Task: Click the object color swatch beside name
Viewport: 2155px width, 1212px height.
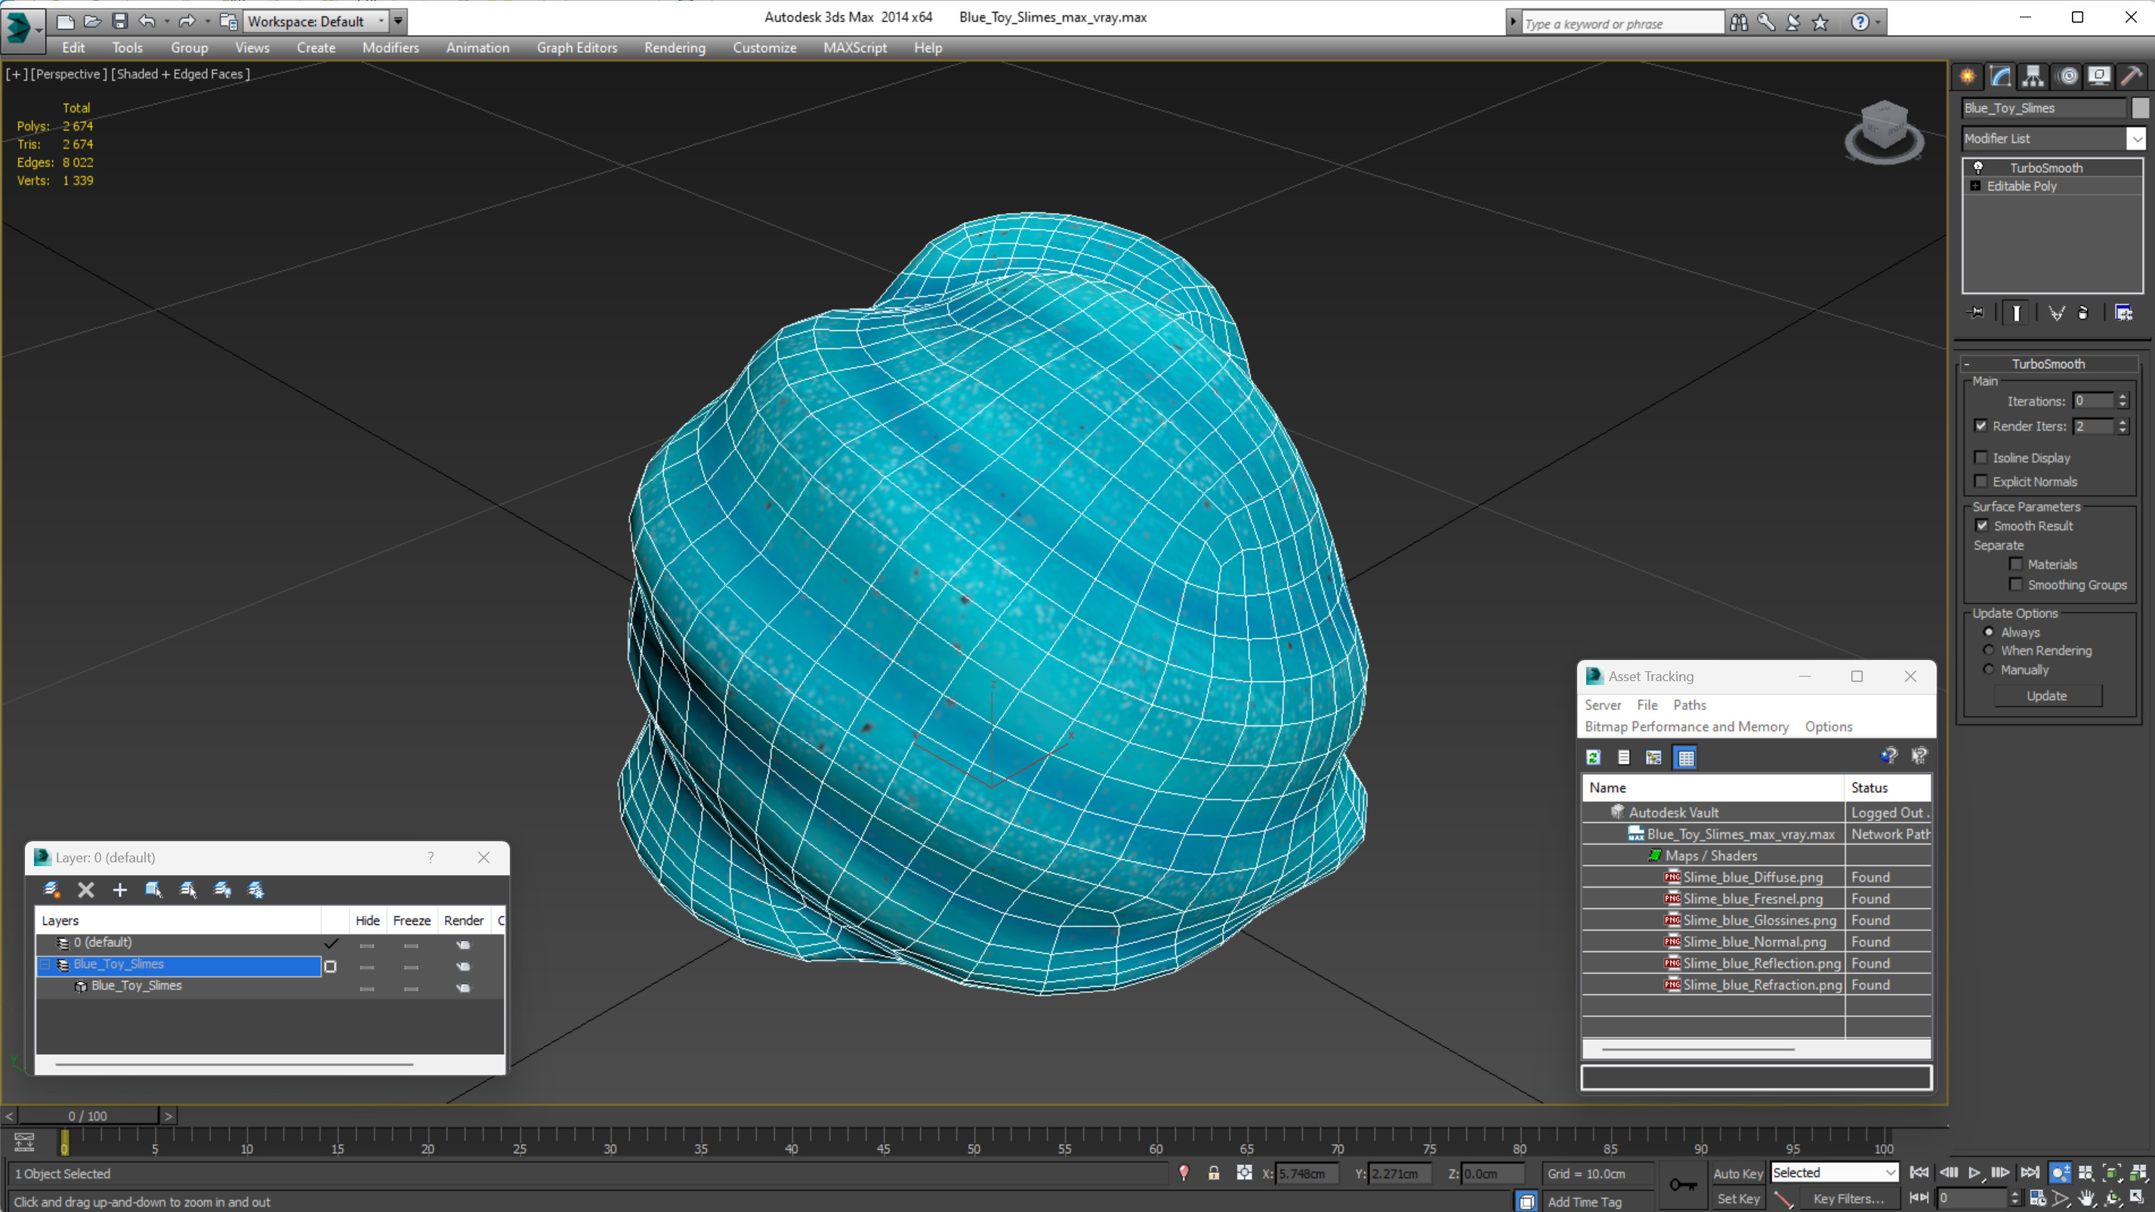Action: click(x=2140, y=108)
